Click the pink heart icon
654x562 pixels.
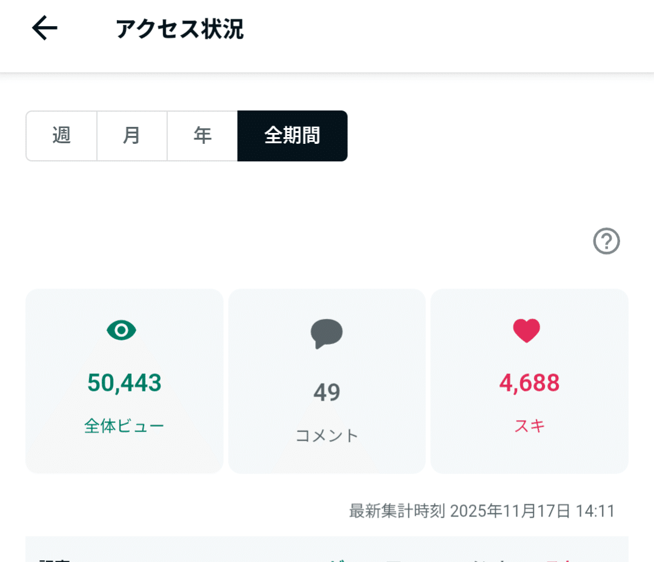click(526, 331)
